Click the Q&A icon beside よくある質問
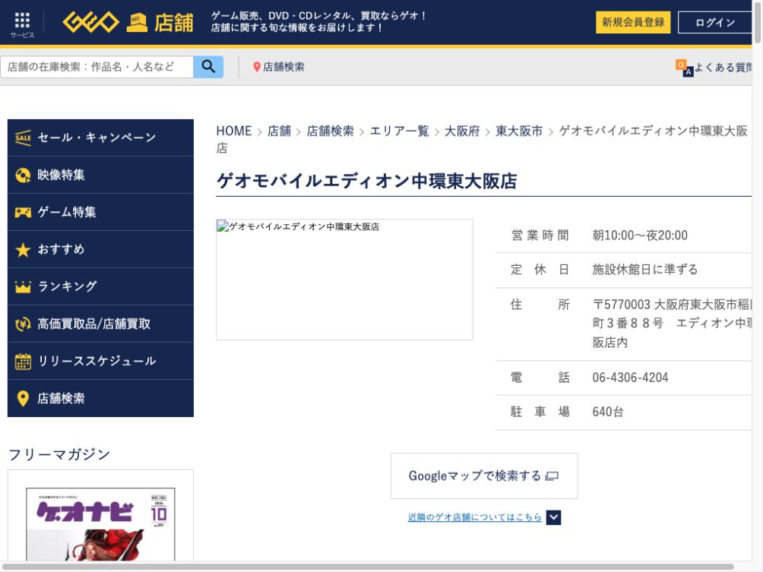763x572 pixels. click(x=684, y=68)
